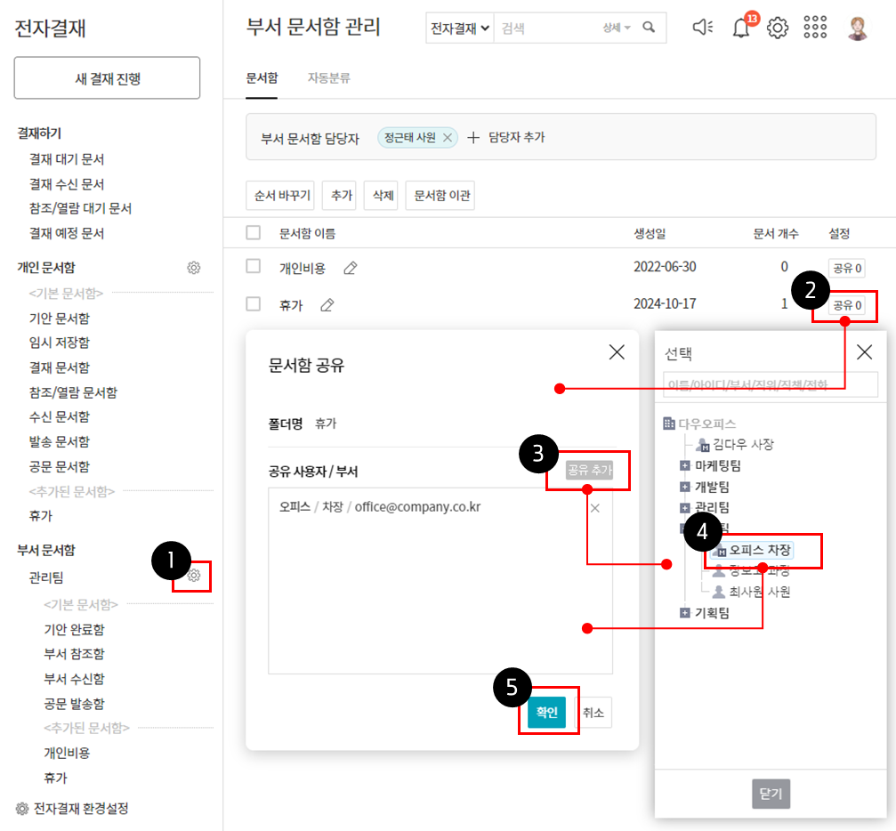Check the 개인비용 row checkbox
Viewport: 896px width, 831px height.
click(x=254, y=267)
